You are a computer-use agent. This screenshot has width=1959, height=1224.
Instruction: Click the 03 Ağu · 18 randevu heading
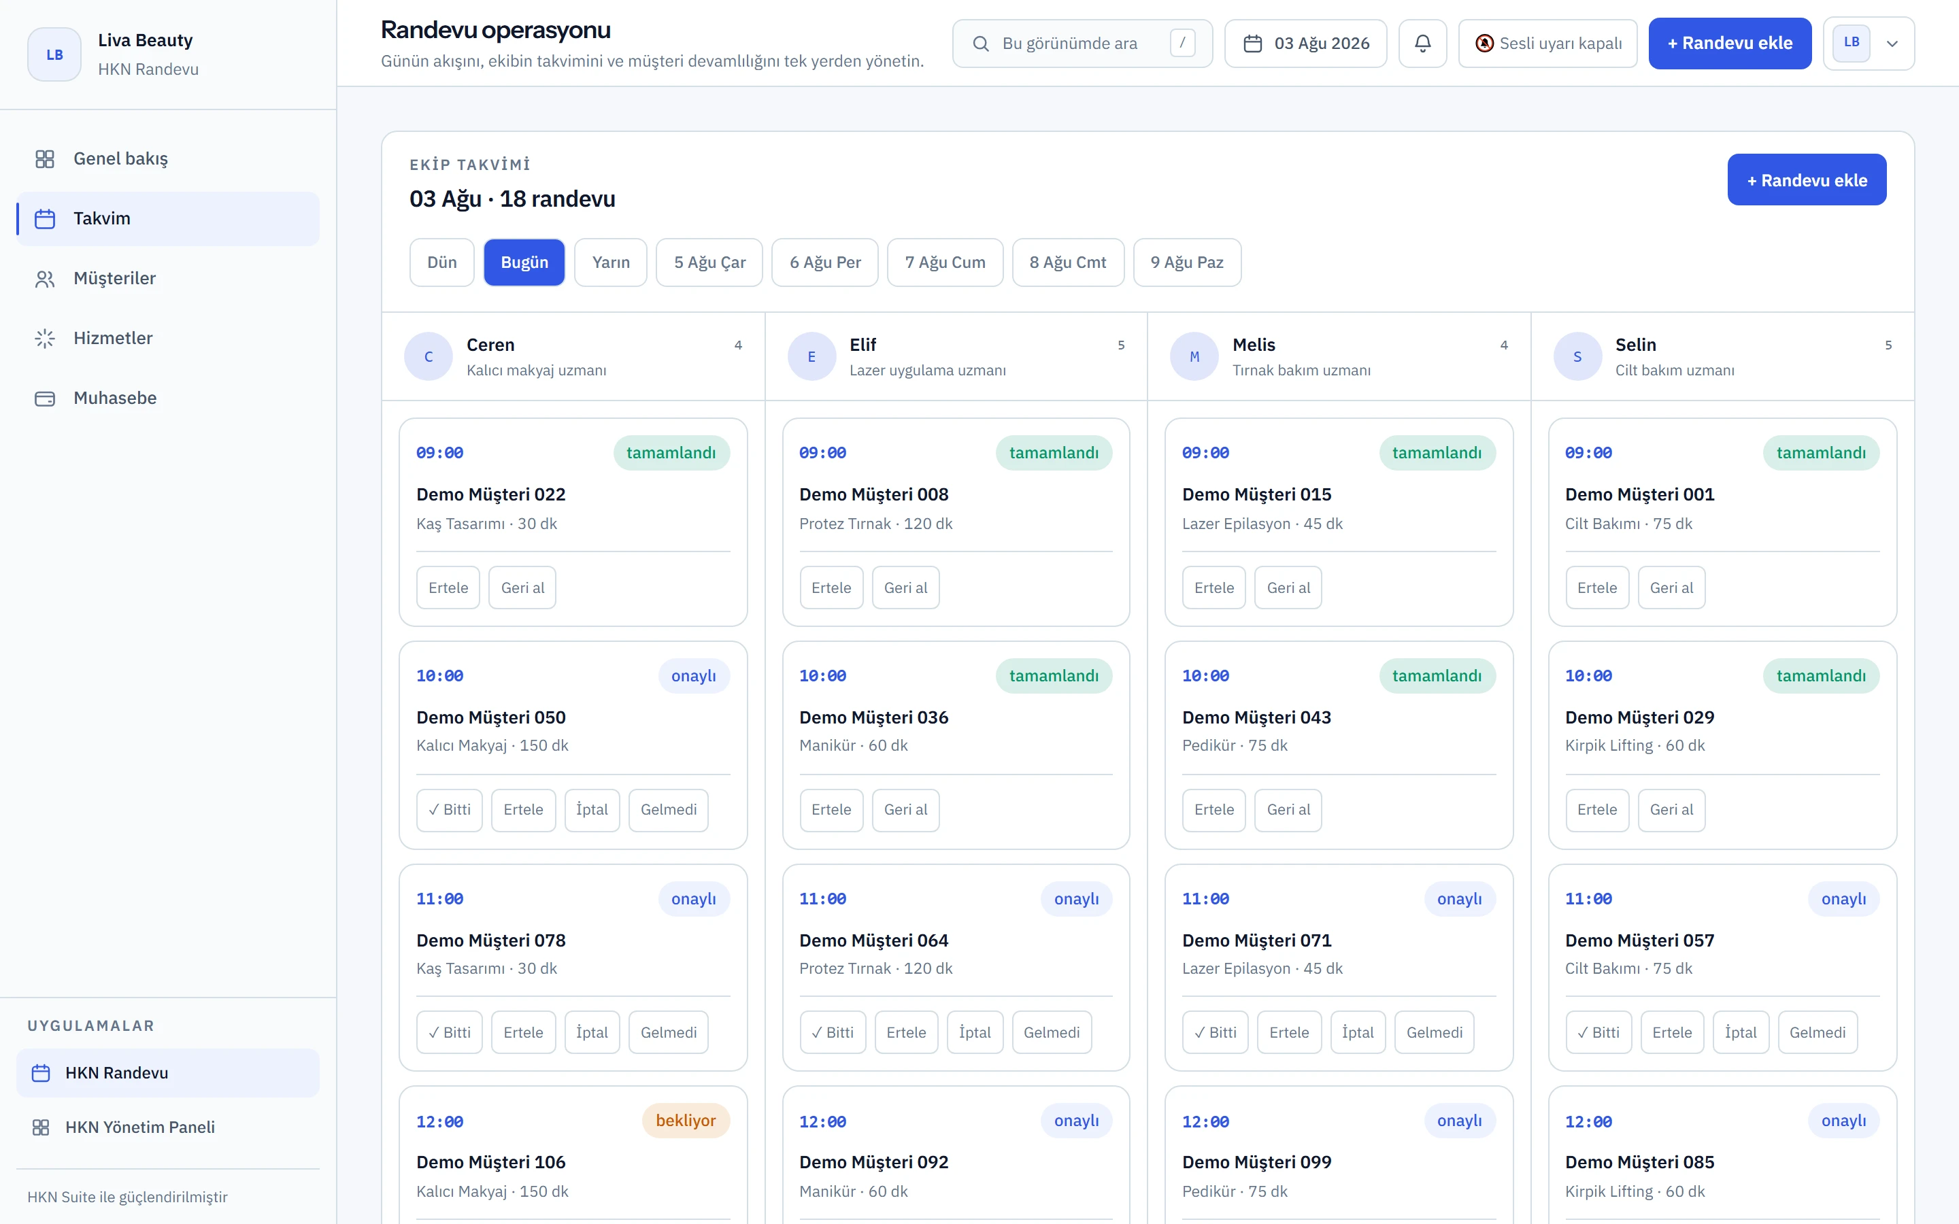pos(512,199)
